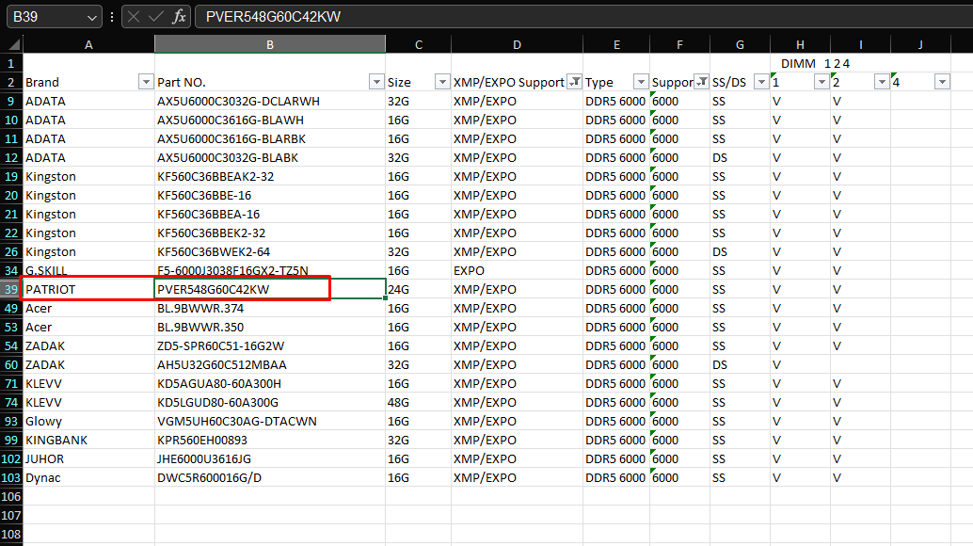Select row 39 header
Viewport: 973px width, 546px height.
11,289
